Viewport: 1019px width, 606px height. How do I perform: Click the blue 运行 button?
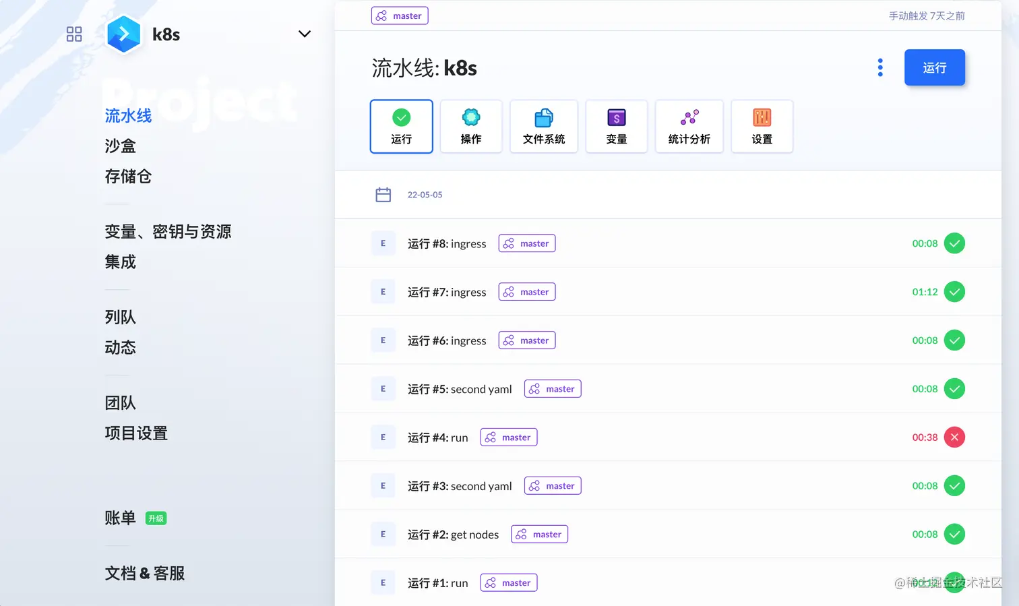[934, 67]
